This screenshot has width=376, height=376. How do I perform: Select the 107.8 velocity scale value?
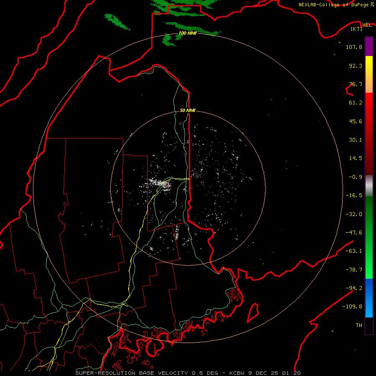(354, 47)
